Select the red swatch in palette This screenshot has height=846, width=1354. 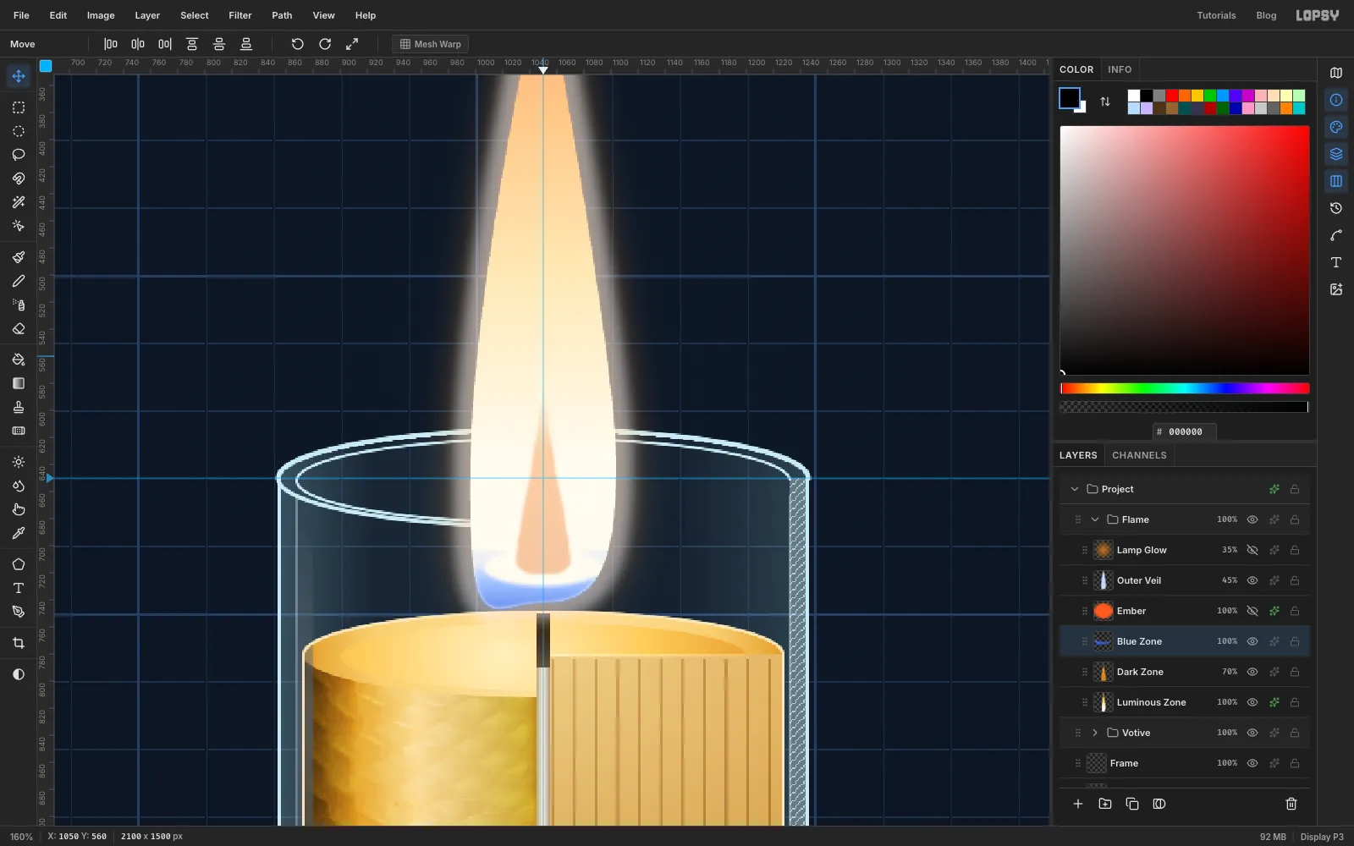coord(1172,96)
